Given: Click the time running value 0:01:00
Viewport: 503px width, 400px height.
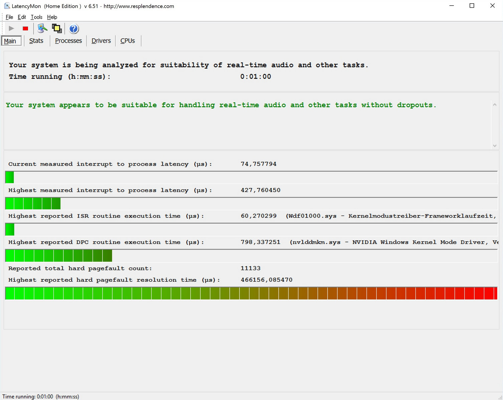Looking at the screenshot, I should (x=256, y=77).
